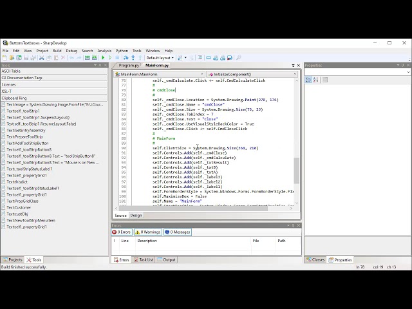This screenshot has width=412, height=309.
Task: Select the Text:NewToolStripMenuItem clipboard item
Action: point(31,220)
